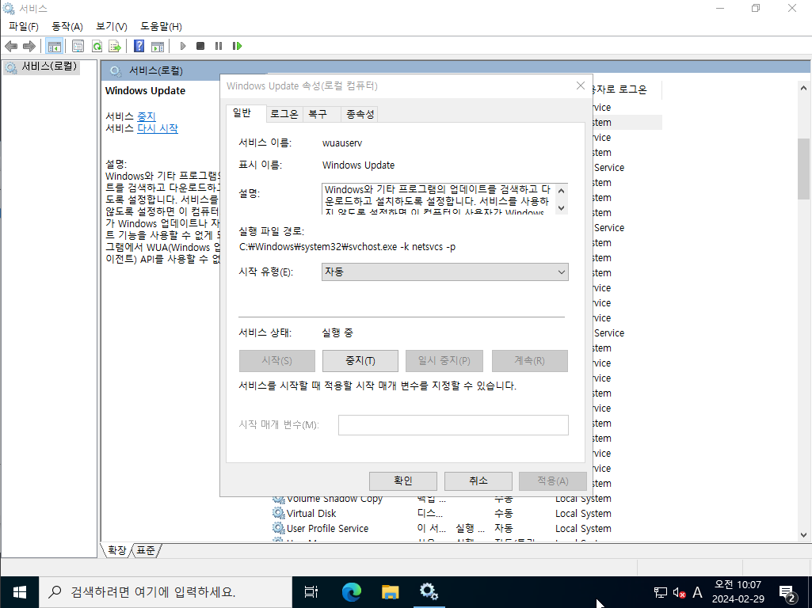Screen dimensions: 812x608
Task: Restart the service with the toolbar restart icon
Action: (x=237, y=46)
